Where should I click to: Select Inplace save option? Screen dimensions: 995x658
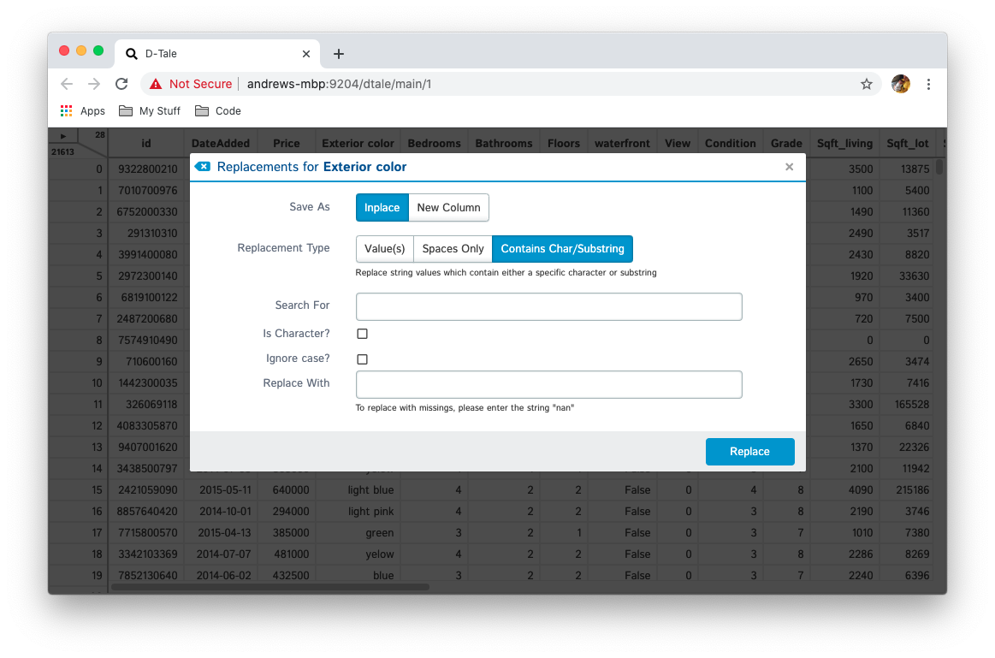pyautogui.click(x=382, y=208)
